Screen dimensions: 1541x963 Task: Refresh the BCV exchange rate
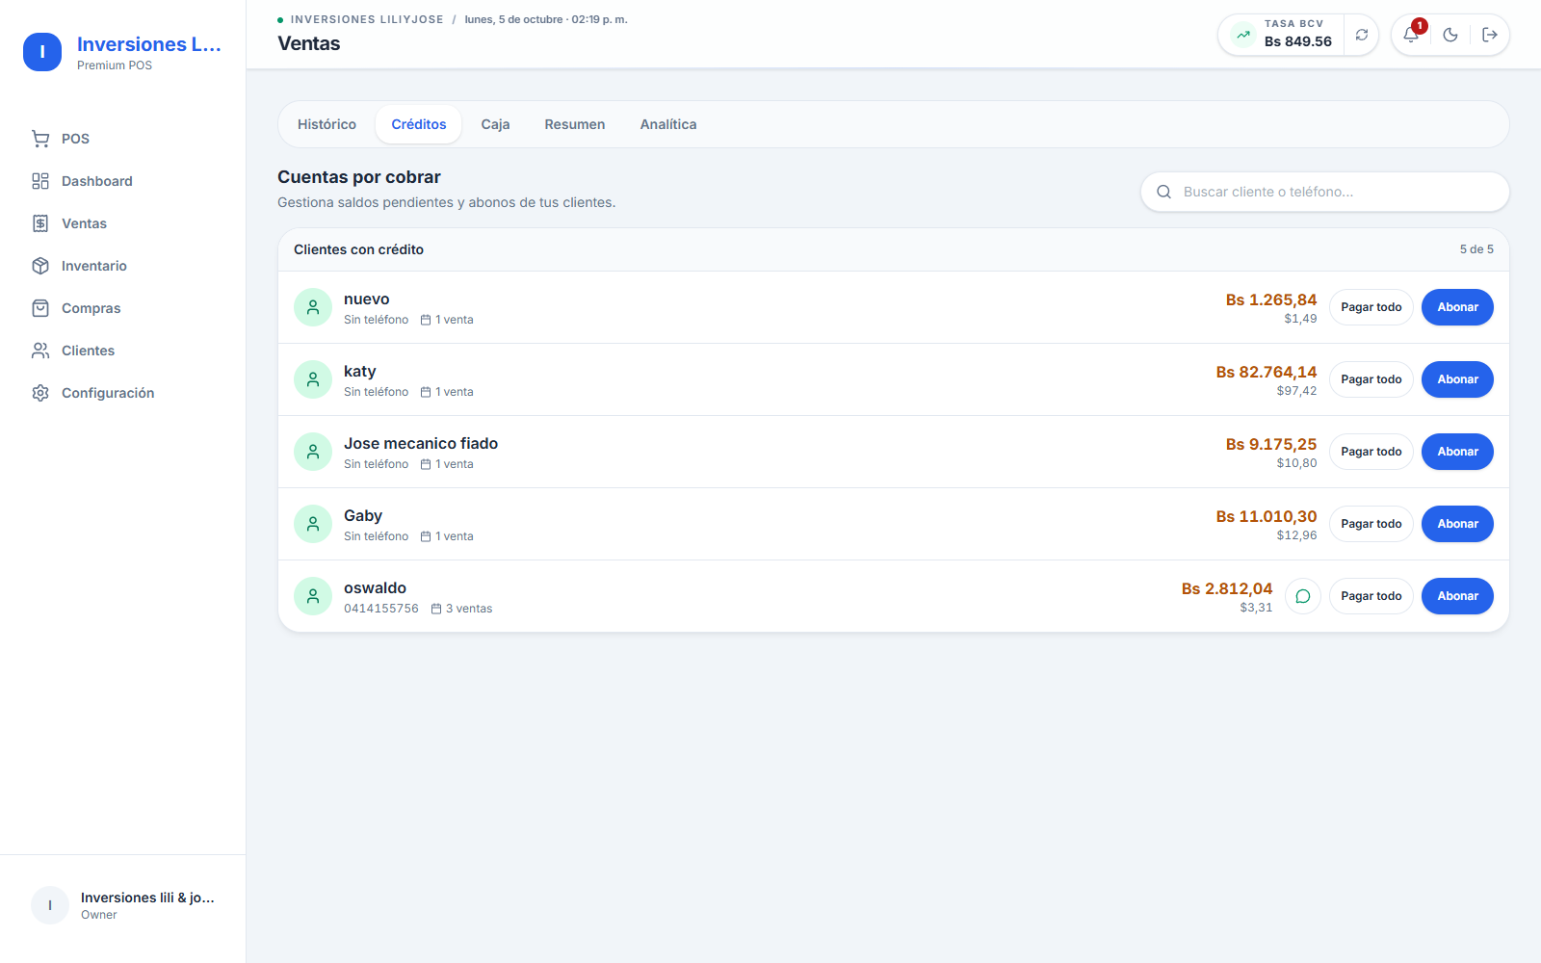[x=1362, y=35]
